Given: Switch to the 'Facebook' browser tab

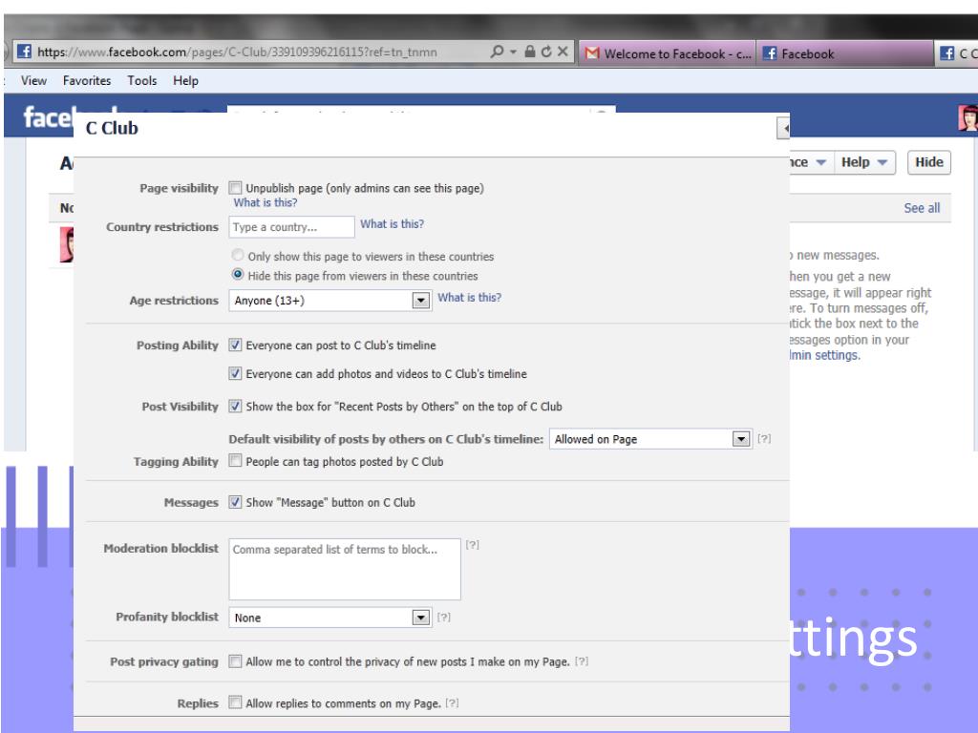Looking at the screenshot, I should (x=844, y=53).
